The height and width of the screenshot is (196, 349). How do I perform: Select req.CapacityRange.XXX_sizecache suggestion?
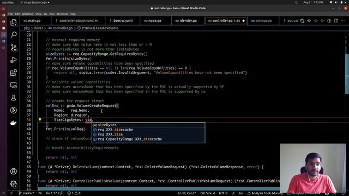[148, 139]
